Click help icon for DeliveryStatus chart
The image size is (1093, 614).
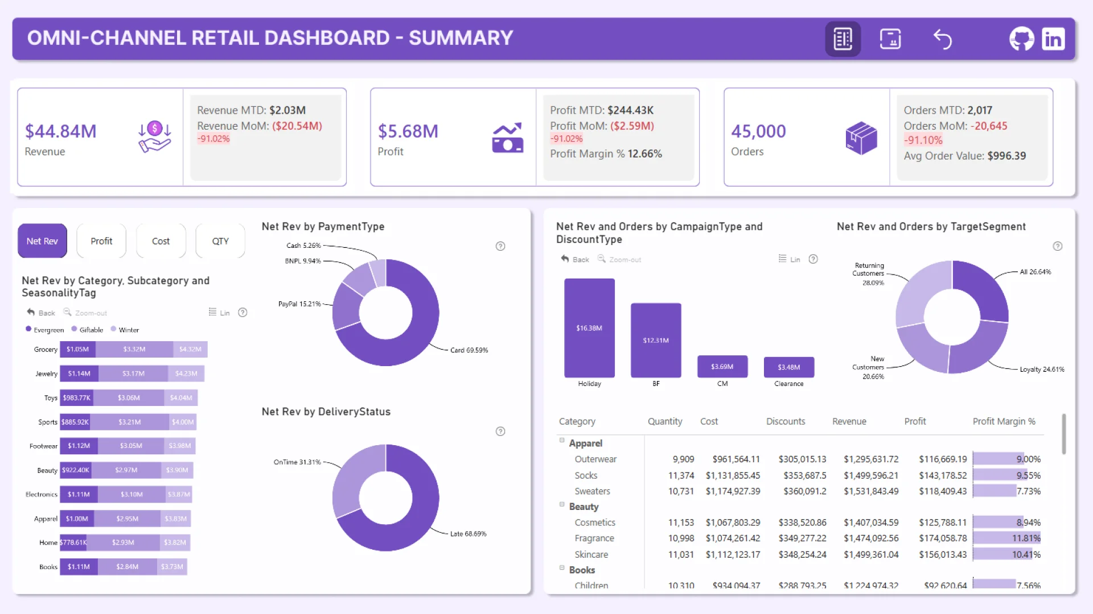pyautogui.click(x=500, y=432)
